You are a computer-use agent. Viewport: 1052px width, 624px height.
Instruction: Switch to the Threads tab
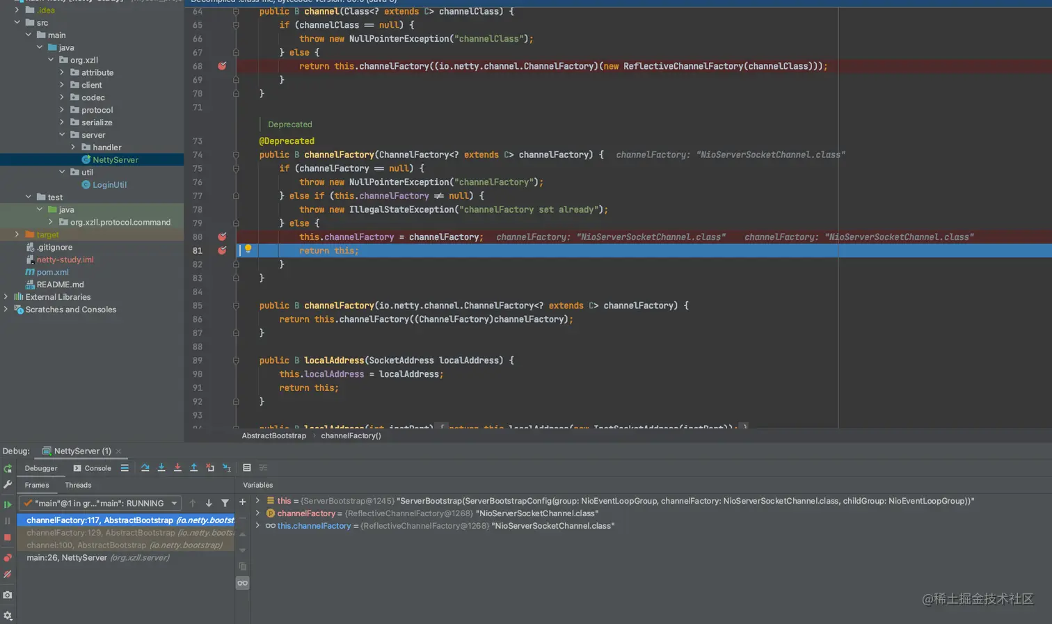click(78, 485)
